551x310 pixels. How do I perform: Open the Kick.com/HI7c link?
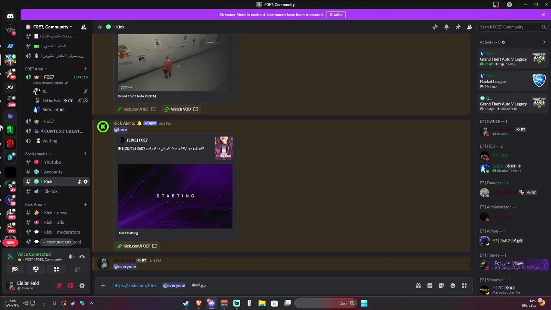(136, 109)
